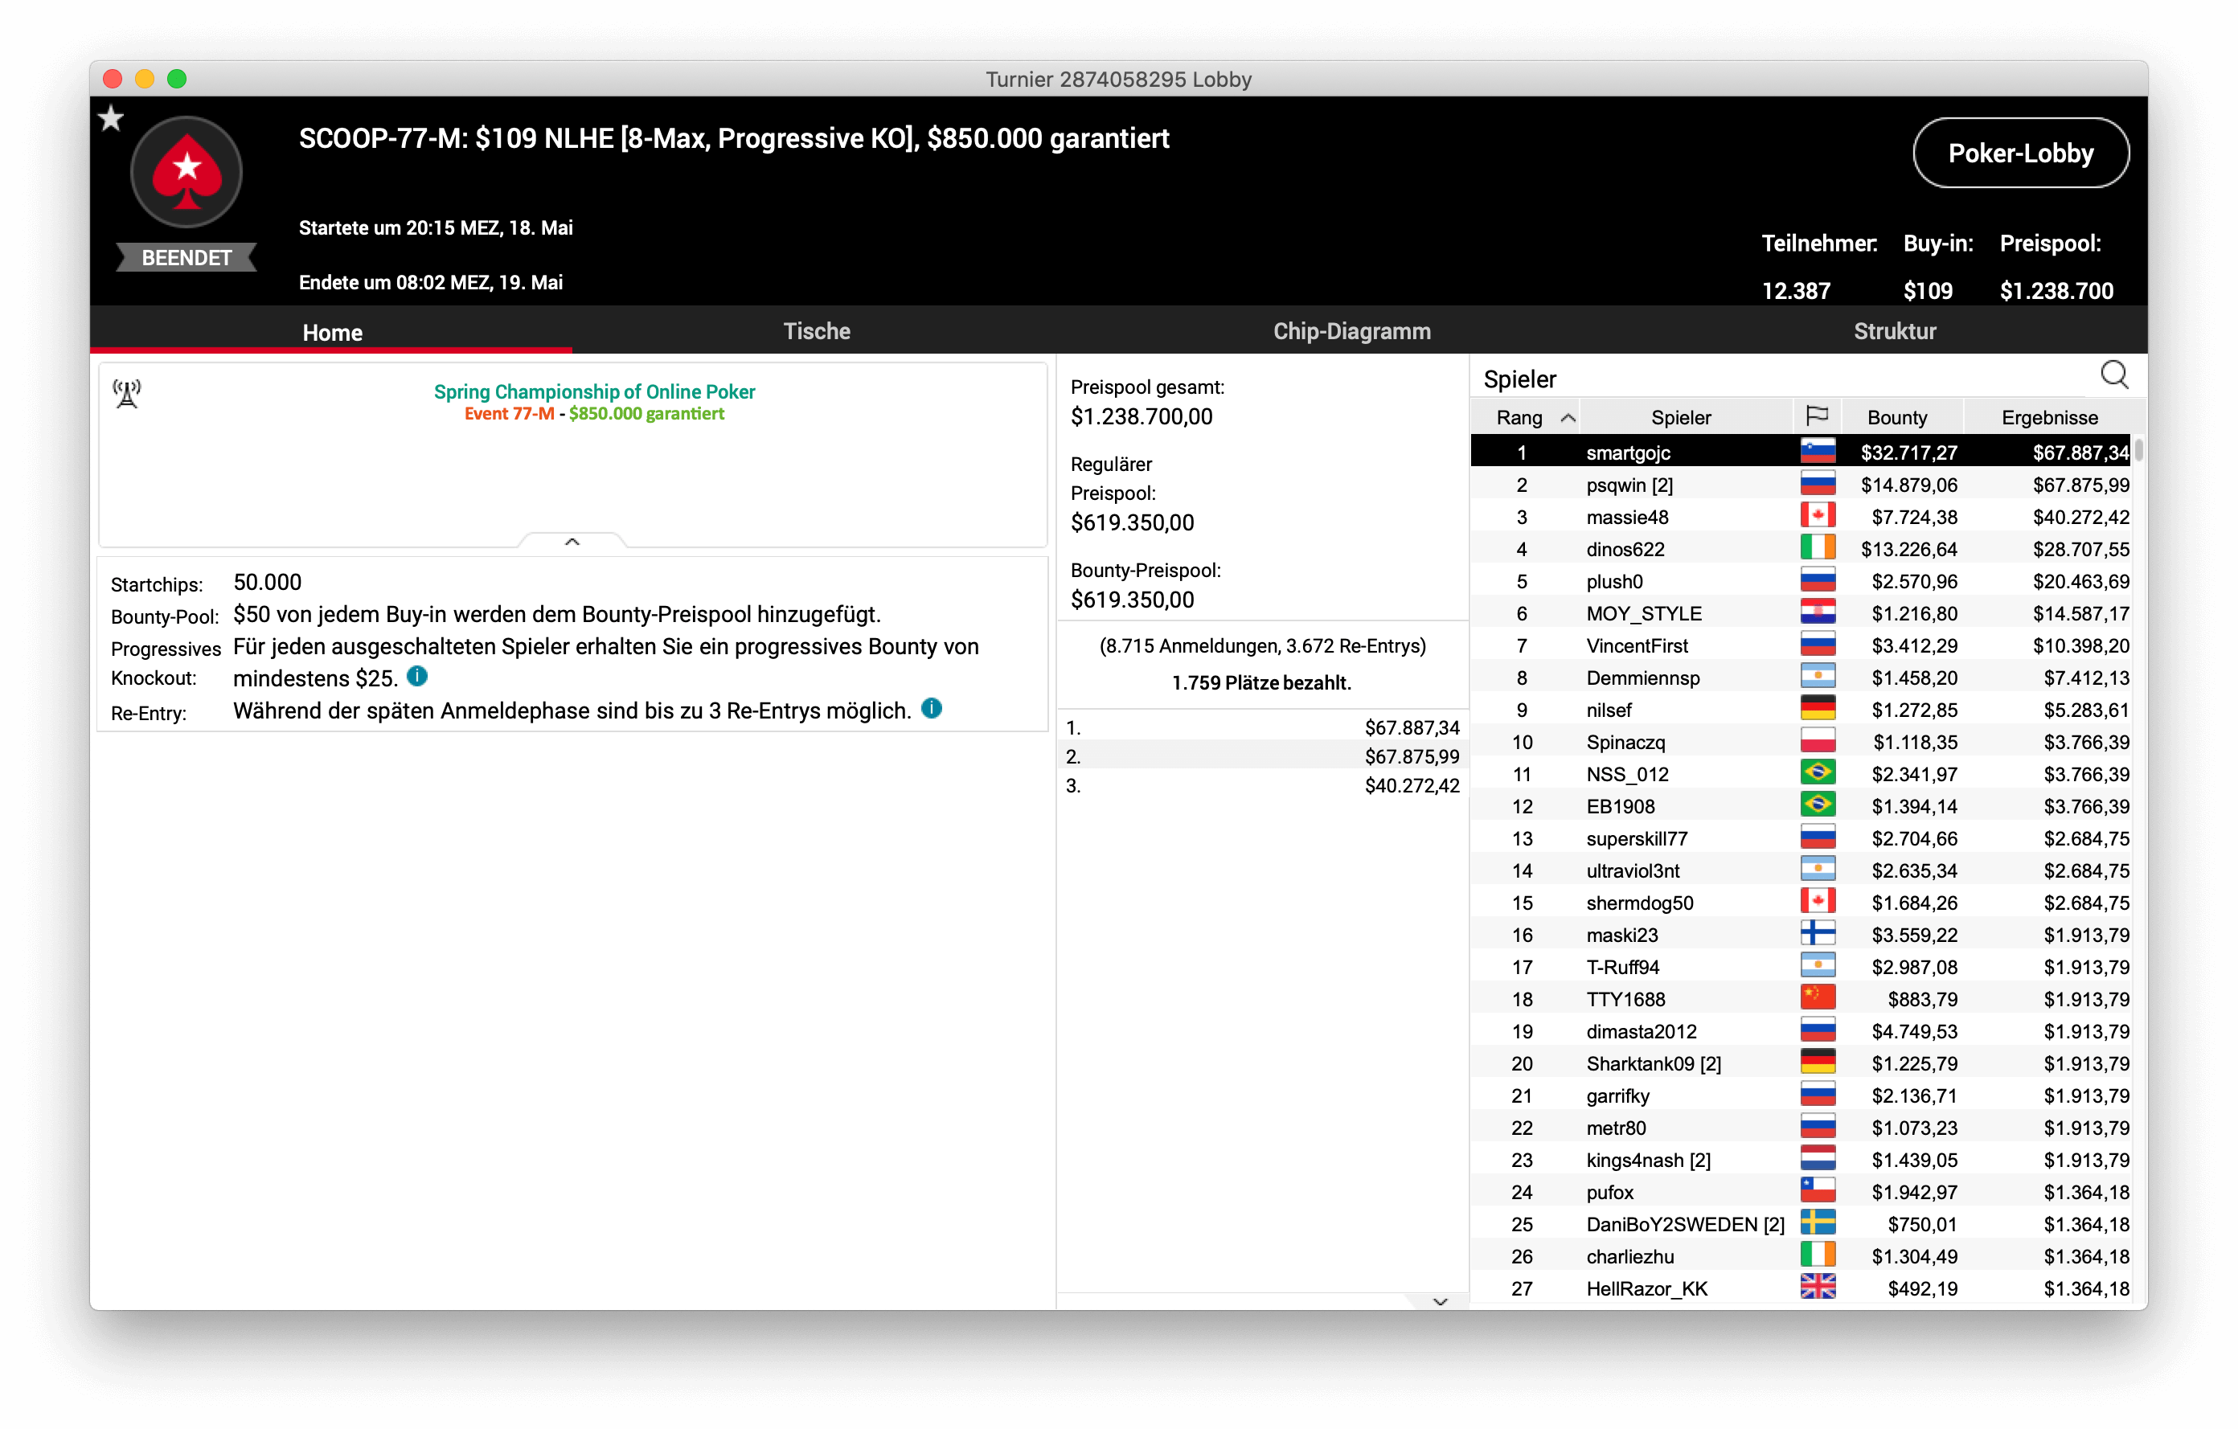
Task: Click the player list scrollbar thumb
Action: [x=2138, y=451]
